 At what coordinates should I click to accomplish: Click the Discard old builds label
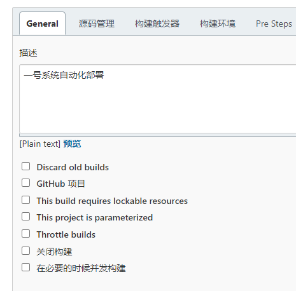tap(73, 167)
